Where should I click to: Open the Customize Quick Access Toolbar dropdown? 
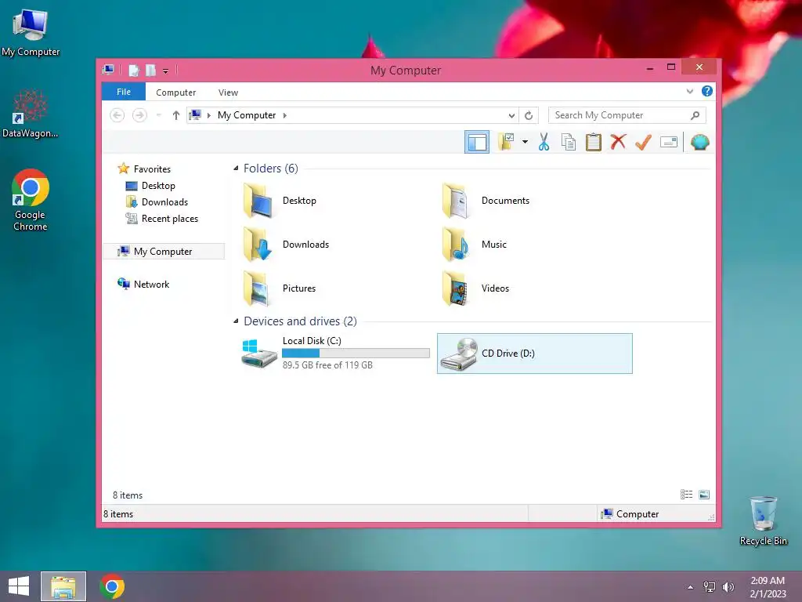tap(166, 71)
